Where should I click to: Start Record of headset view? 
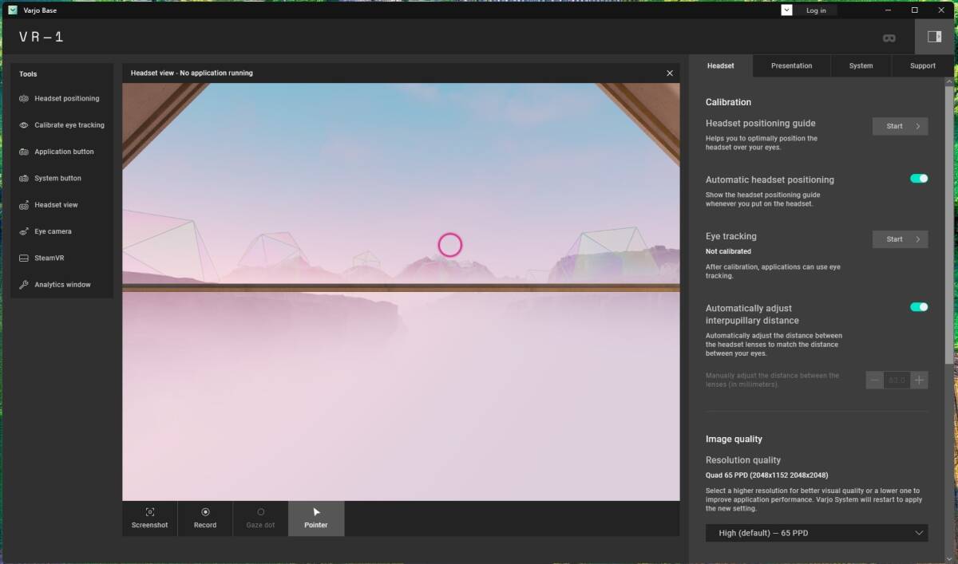[x=205, y=518]
